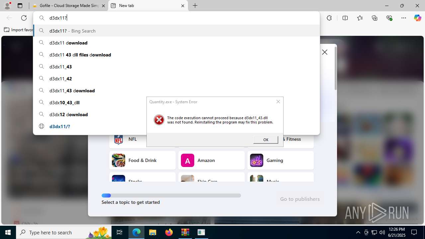The width and height of the screenshot is (425, 239).
Task: Click into the address bar text field
Action: tap(176, 18)
